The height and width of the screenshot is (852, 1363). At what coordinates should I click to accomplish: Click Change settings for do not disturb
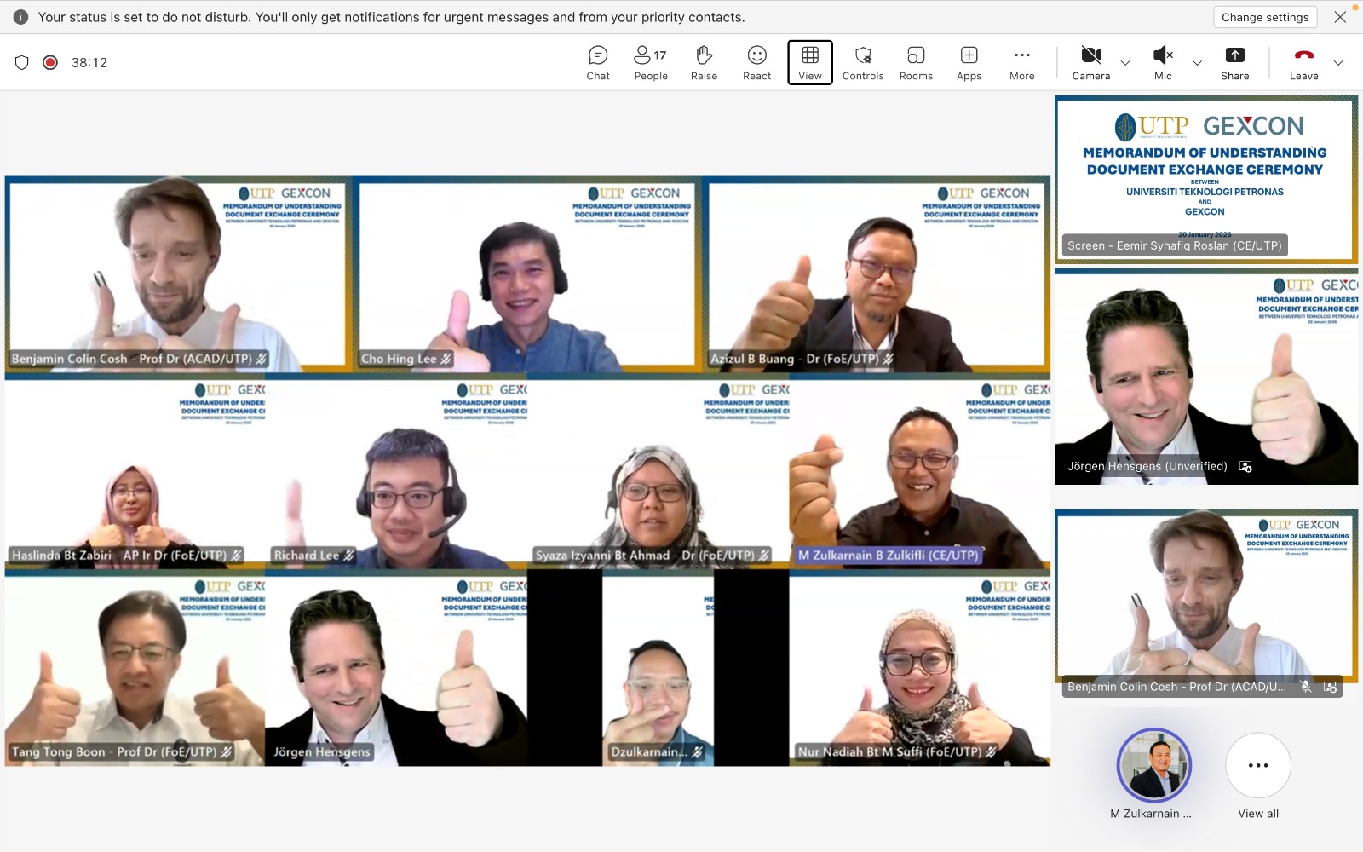[x=1265, y=17]
